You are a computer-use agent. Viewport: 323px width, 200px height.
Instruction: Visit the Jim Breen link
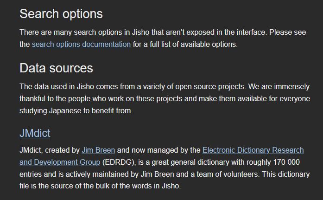click(x=98, y=150)
